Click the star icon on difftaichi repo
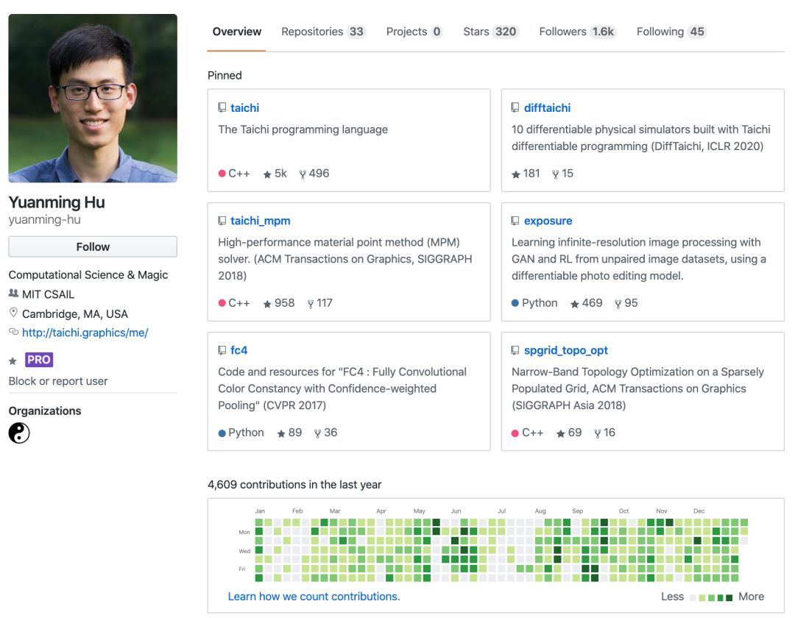This screenshot has height=618, width=795. click(x=516, y=174)
